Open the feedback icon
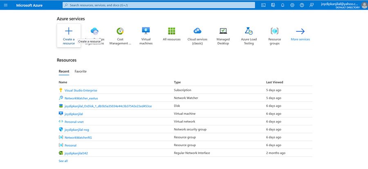Image resolution: width=368 pixels, height=169 pixels. coord(312,5)
